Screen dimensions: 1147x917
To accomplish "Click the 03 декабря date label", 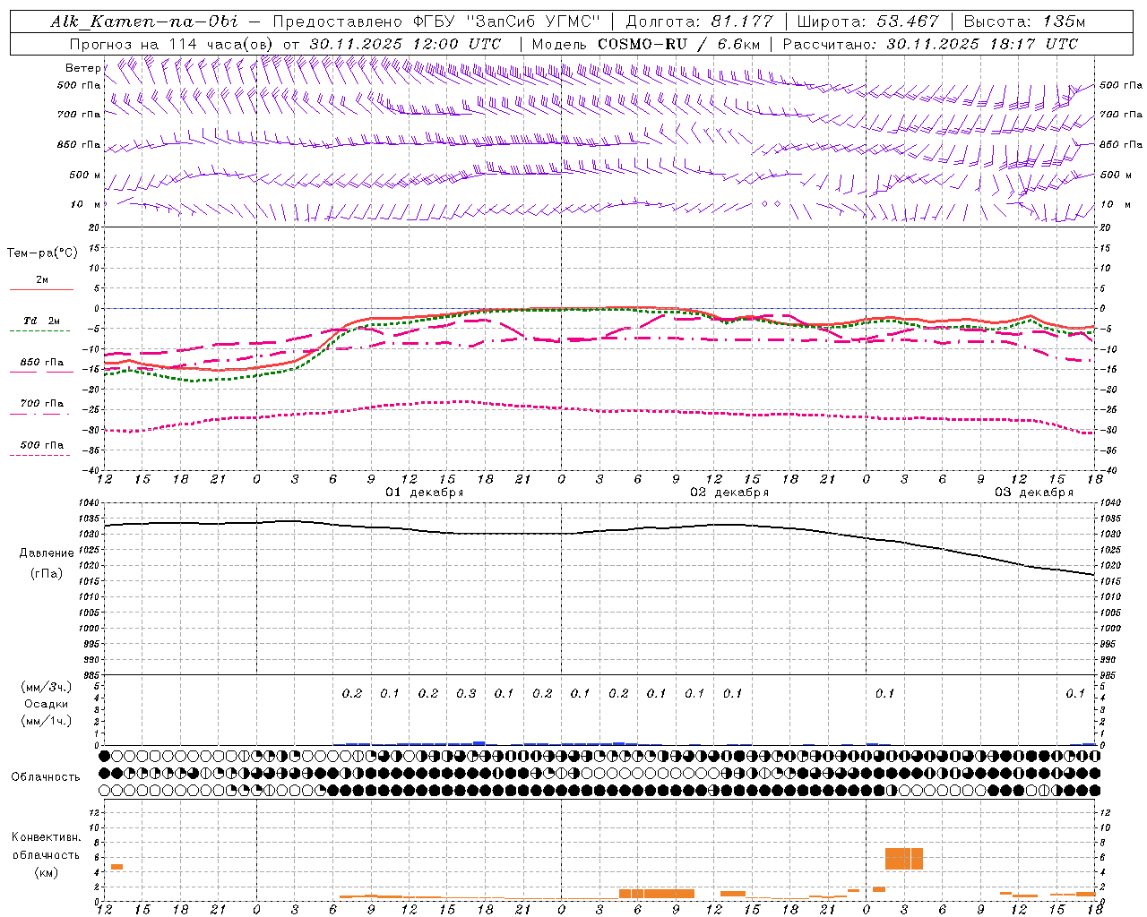I will pyautogui.click(x=1034, y=493).
